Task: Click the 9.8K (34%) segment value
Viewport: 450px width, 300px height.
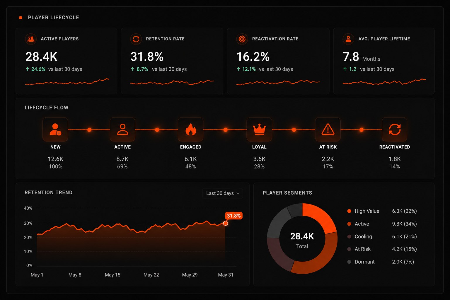Action: 404,224
